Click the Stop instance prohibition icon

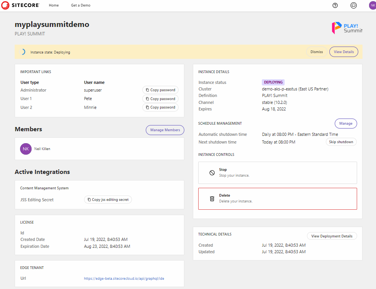click(212, 172)
